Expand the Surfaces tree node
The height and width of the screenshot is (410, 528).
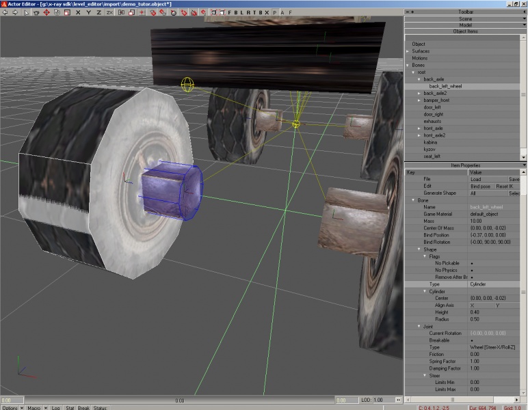[x=408, y=51]
